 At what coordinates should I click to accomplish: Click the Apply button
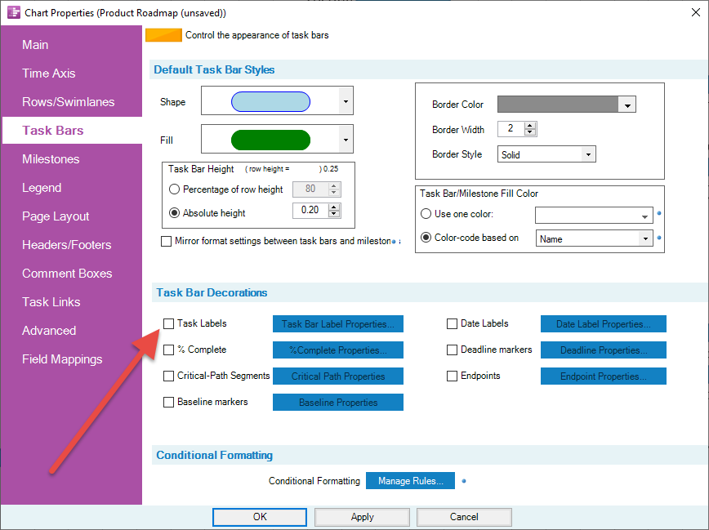coord(362,517)
